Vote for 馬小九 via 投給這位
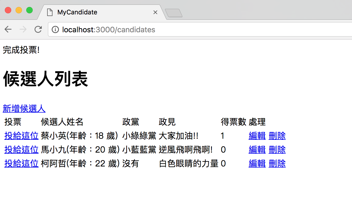The image size is (352, 199). click(21, 150)
